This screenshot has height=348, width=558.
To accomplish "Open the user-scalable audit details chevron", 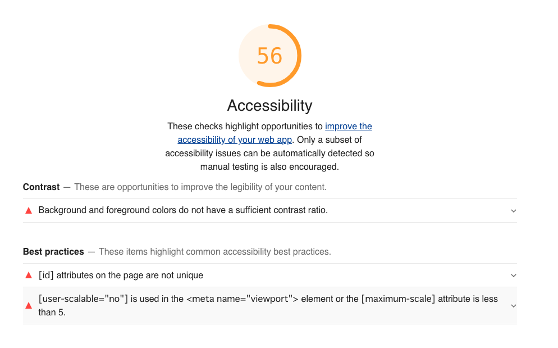I will tap(513, 306).
